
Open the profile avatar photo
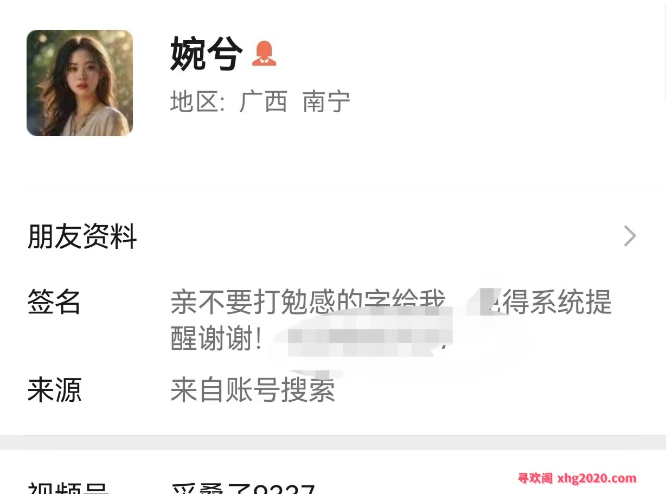[80, 83]
